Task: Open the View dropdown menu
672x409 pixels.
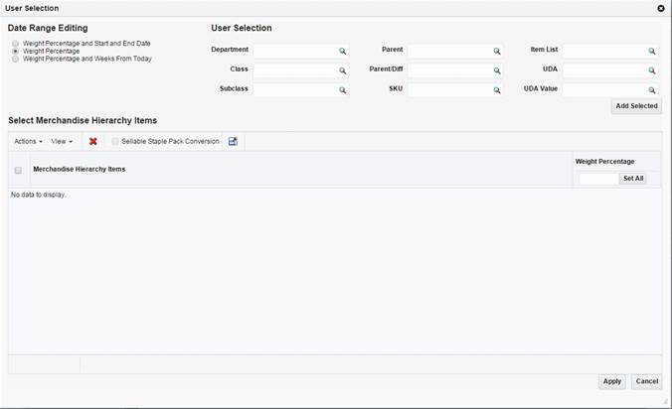Action: (x=62, y=141)
